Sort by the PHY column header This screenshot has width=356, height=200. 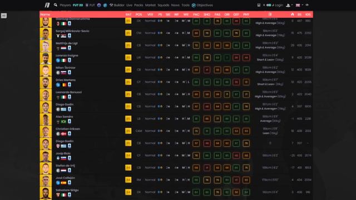[246, 14]
